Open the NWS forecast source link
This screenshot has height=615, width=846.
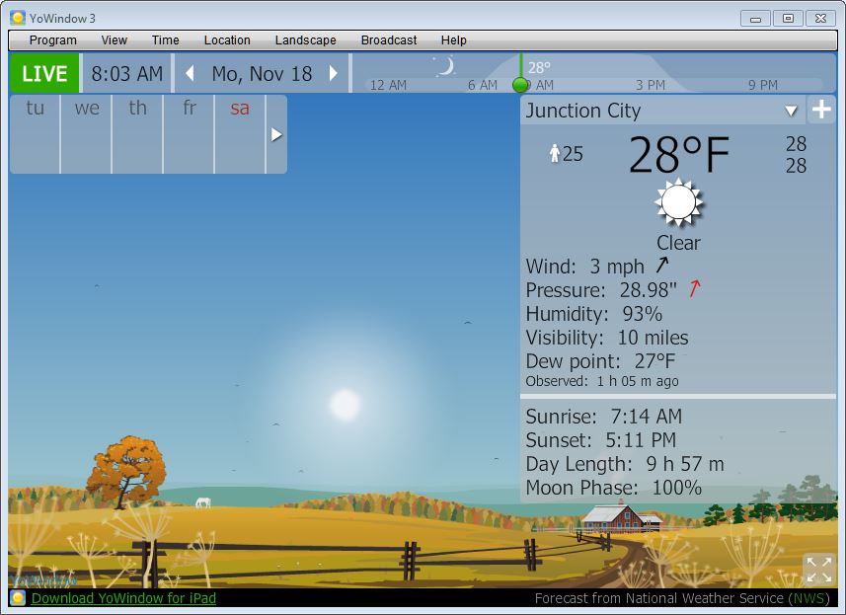click(x=808, y=598)
